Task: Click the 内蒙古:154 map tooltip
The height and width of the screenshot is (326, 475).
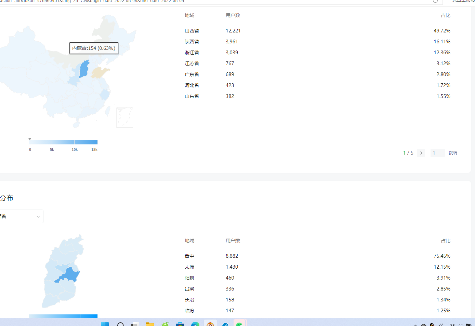Action: [94, 48]
